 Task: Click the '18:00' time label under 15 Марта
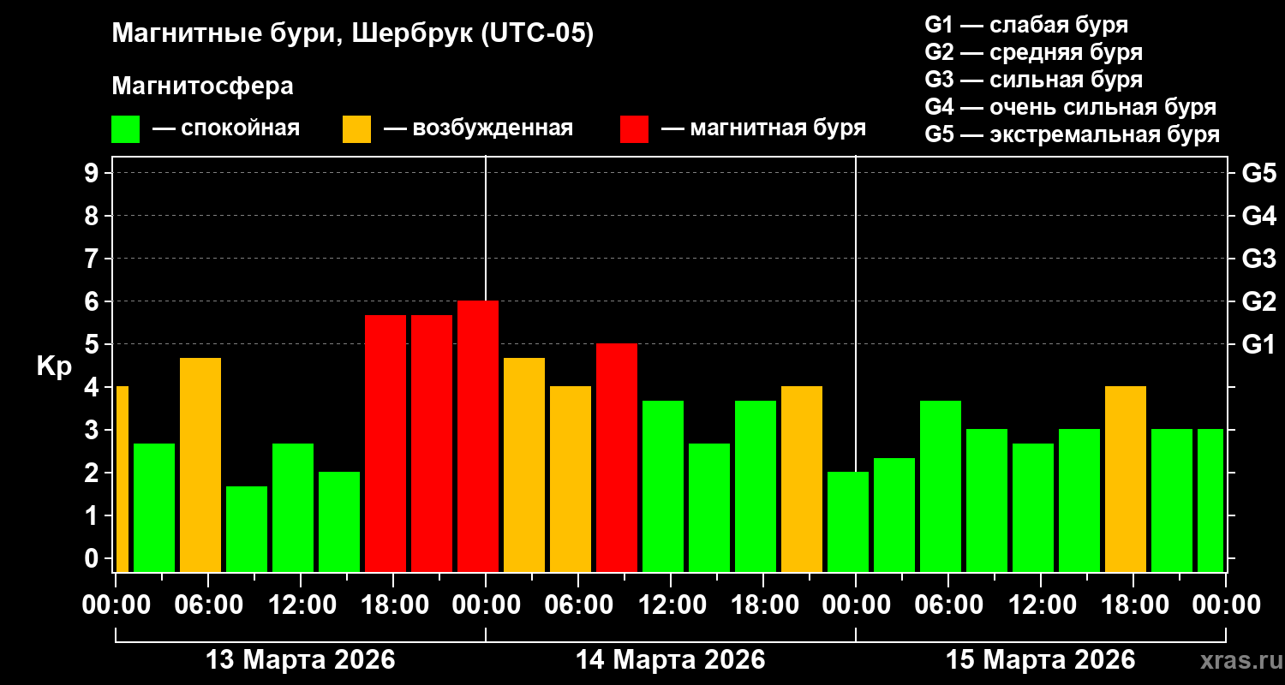[1133, 605]
